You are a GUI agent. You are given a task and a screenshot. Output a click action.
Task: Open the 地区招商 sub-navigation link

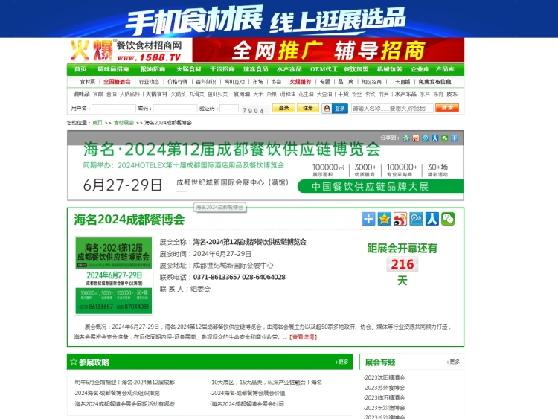click(x=371, y=82)
